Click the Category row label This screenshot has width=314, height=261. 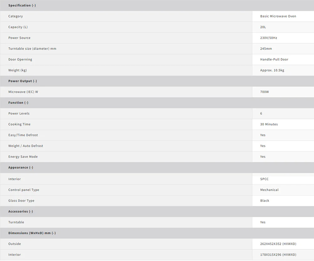click(15, 16)
